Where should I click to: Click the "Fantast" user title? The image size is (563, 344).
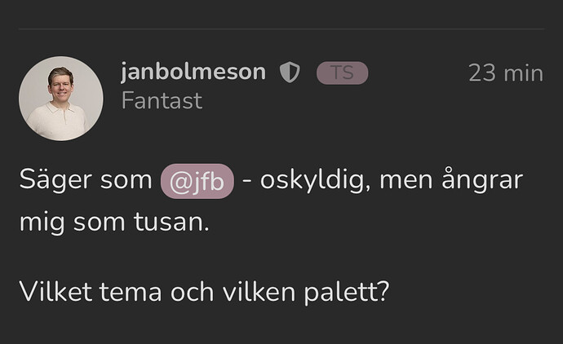tap(161, 102)
